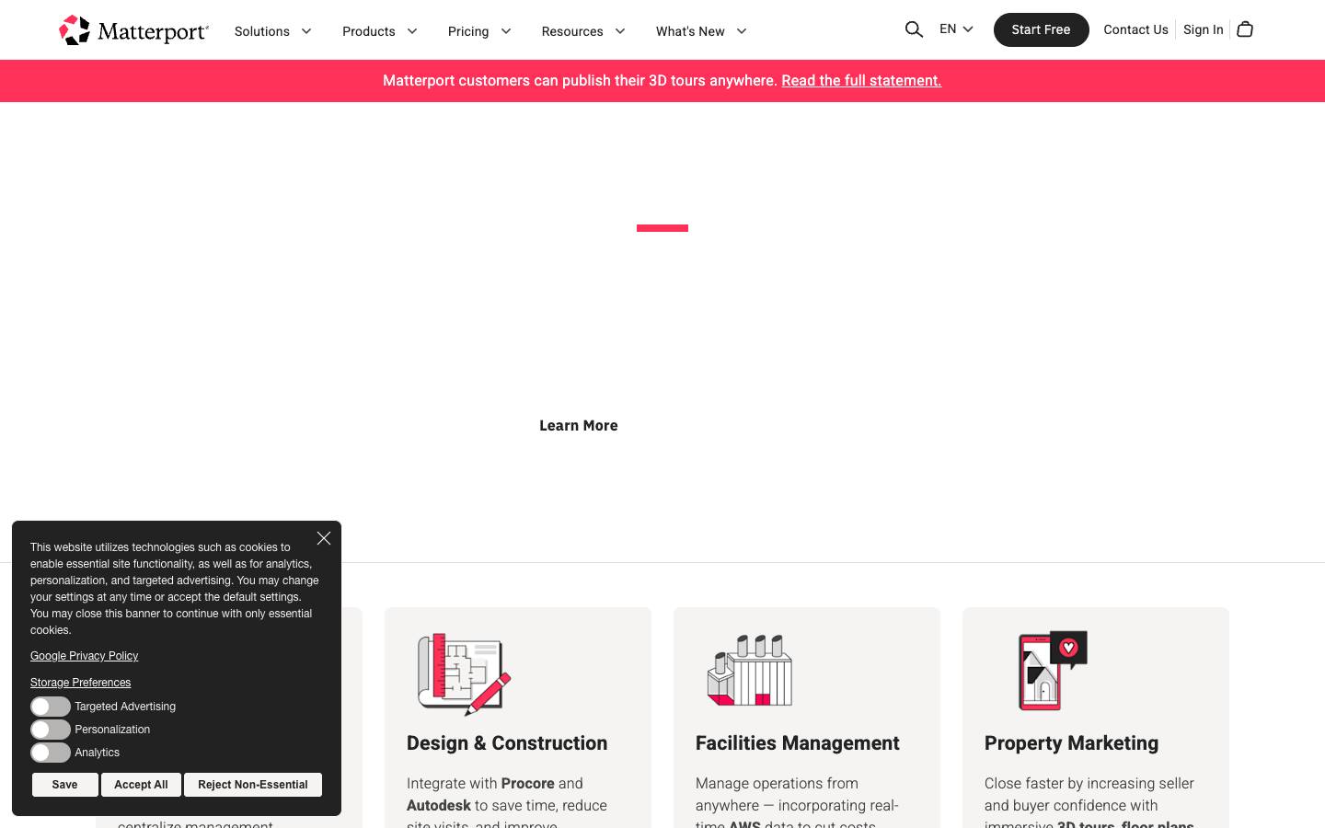The image size is (1325, 828).
Task: Click the Property Marketing house icon
Action: (1053, 671)
